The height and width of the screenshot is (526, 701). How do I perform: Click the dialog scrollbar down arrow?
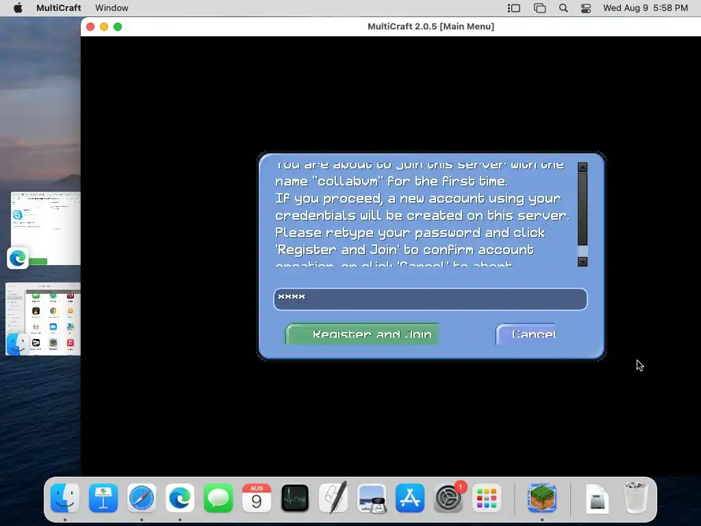pyautogui.click(x=582, y=262)
